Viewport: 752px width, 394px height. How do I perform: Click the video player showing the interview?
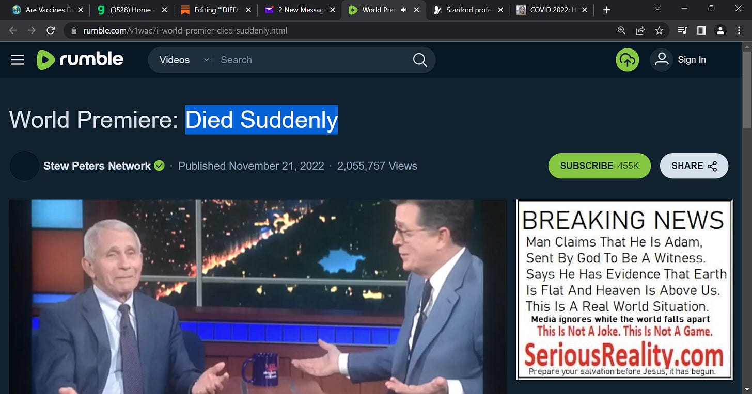click(258, 297)
